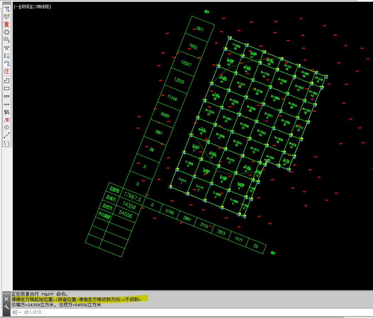
Task: Expand recent commands dropdown arrow
Action: [20, 312]
